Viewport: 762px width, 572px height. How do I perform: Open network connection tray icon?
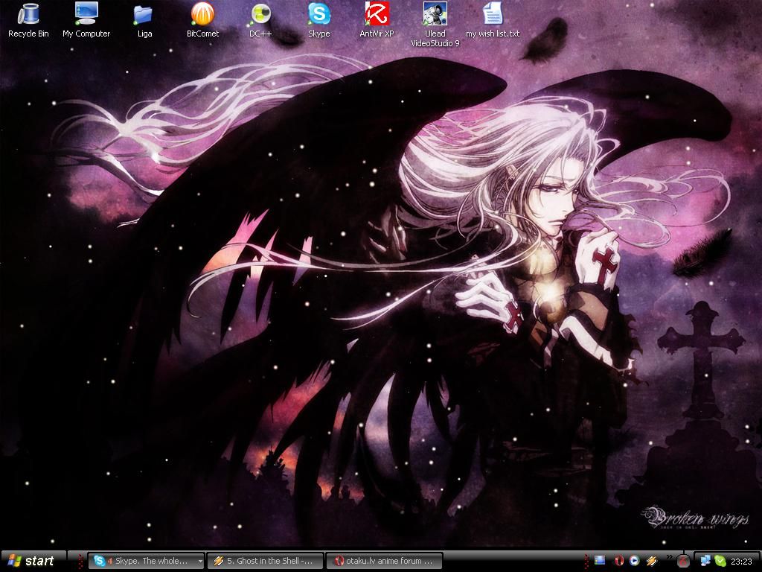coord(705,561)
